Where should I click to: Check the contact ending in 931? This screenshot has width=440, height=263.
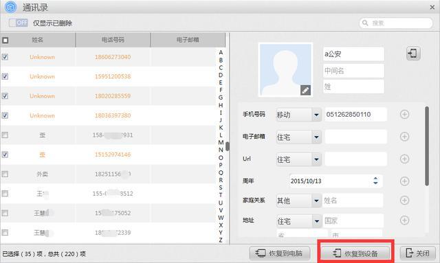pyautogui.click(x=5, y=135)
